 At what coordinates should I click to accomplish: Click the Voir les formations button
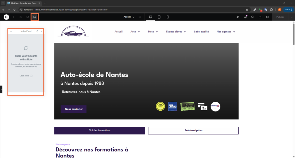[x=99, y=130]
